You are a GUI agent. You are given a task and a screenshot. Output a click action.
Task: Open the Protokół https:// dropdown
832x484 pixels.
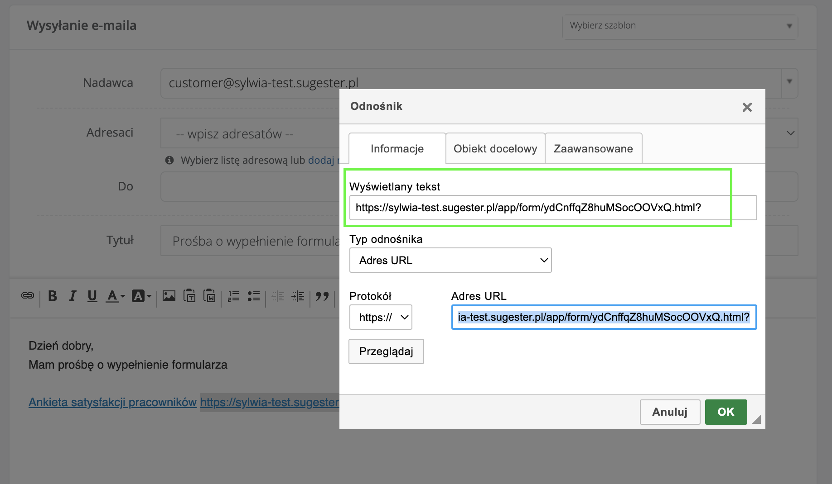[381, 318]
